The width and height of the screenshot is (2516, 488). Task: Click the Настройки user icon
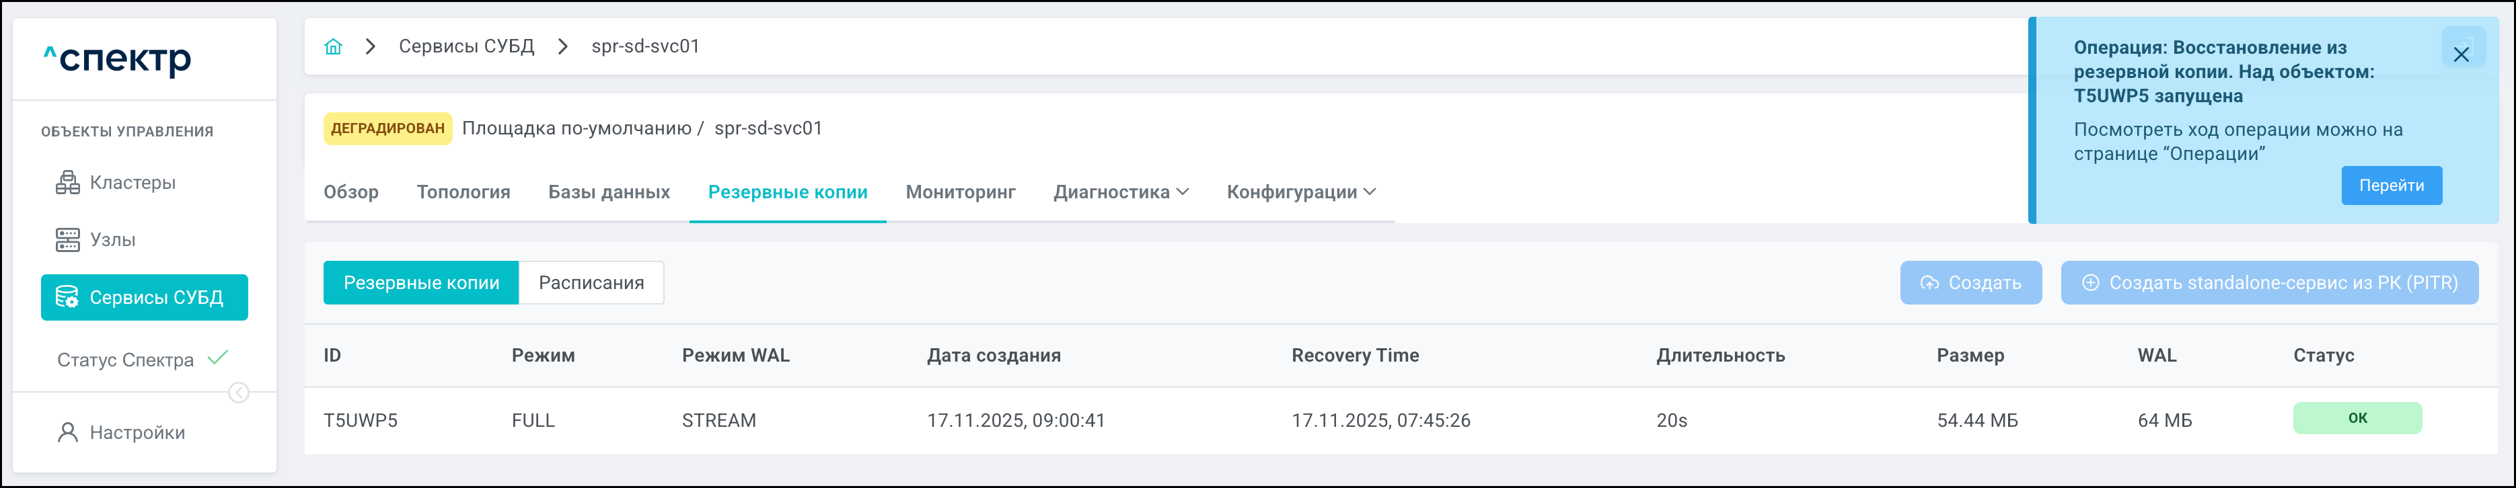click(67, 432)
